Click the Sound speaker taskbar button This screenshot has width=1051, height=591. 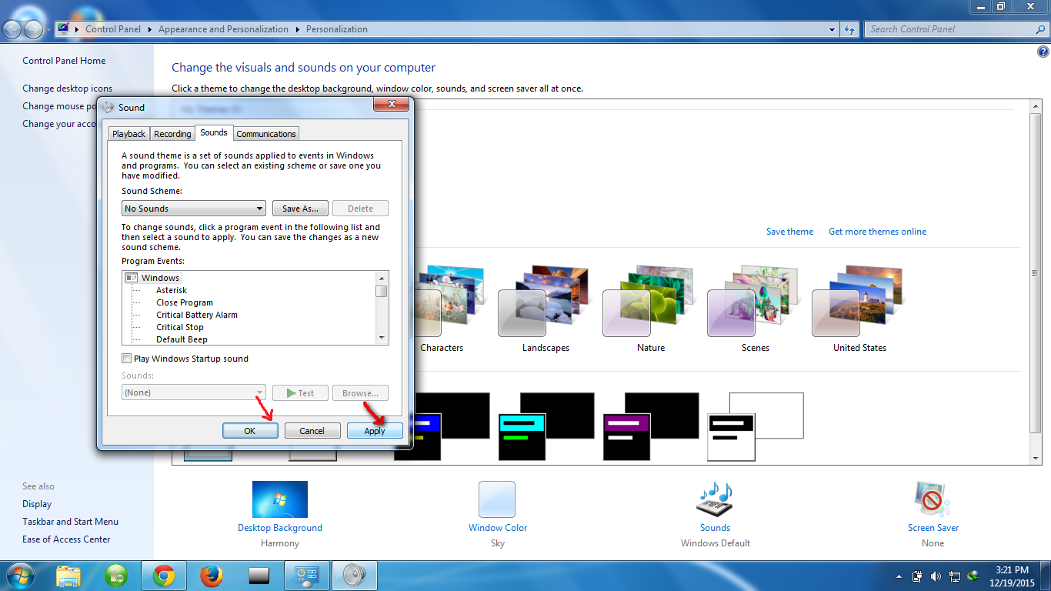(x=355, y=576)
